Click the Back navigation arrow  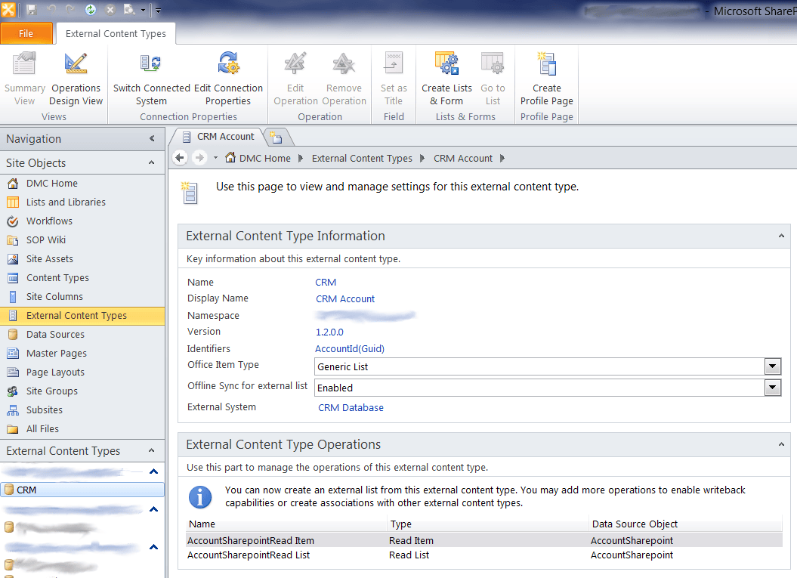[x=180, y=158]
